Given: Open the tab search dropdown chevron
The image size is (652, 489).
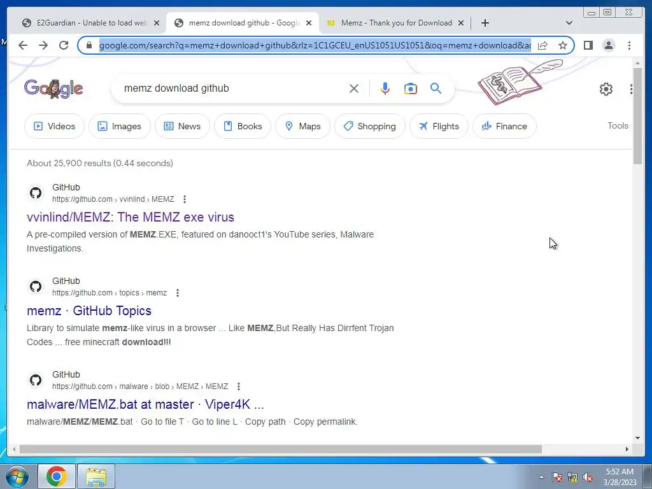Looking at the screenshot, I should coord(569,23).
